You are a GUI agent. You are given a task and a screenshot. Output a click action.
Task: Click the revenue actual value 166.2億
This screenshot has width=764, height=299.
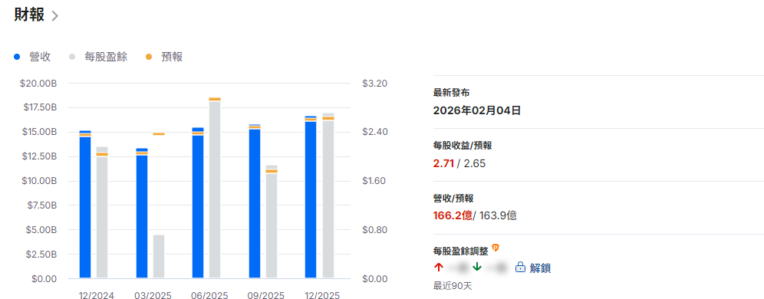coord(453,215)
